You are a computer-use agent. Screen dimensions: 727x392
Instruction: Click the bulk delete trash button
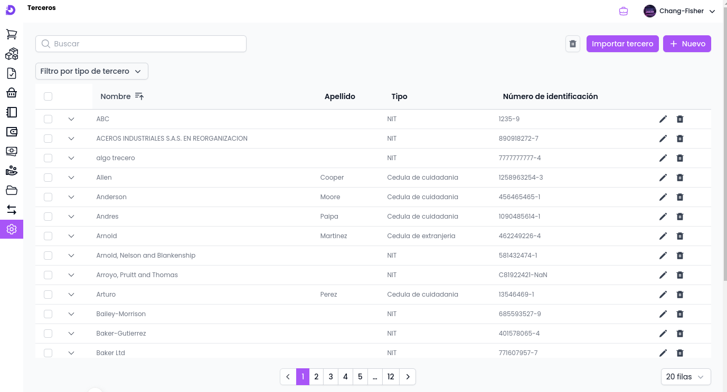(573, 44)
